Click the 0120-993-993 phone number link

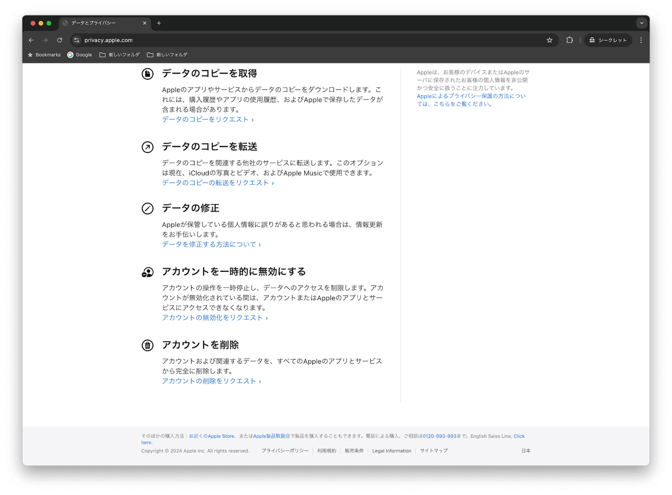tap(439, 436)
